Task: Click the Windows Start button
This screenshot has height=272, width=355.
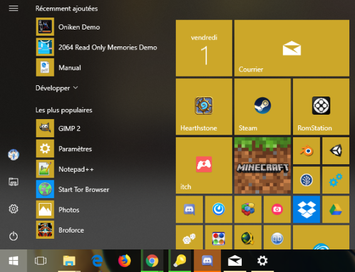Action: coord(13,261)
